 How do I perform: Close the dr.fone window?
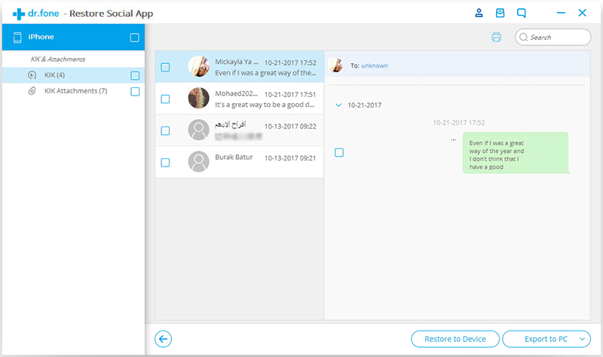point(582,13)
